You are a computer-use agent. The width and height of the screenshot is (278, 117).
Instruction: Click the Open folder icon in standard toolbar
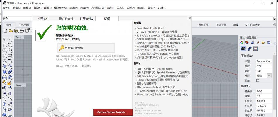tap(11, 30)
